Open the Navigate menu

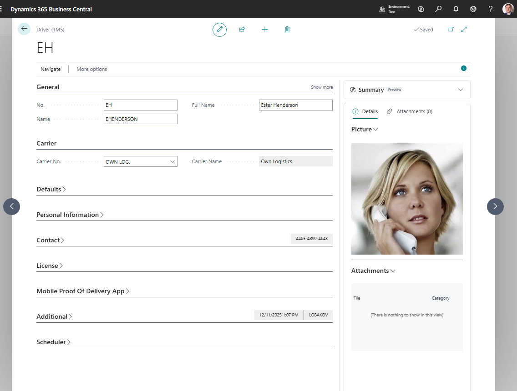coord(51,69)
